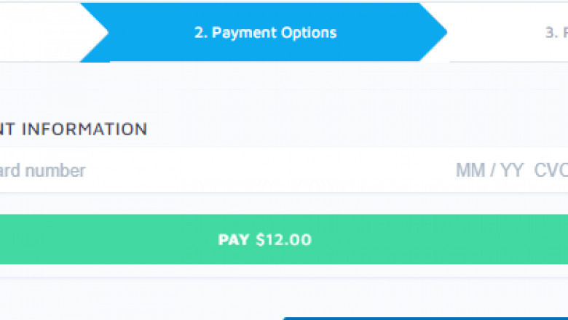Click the "3." label in the step bar
568x320 pixels.
tap(552, 33)
